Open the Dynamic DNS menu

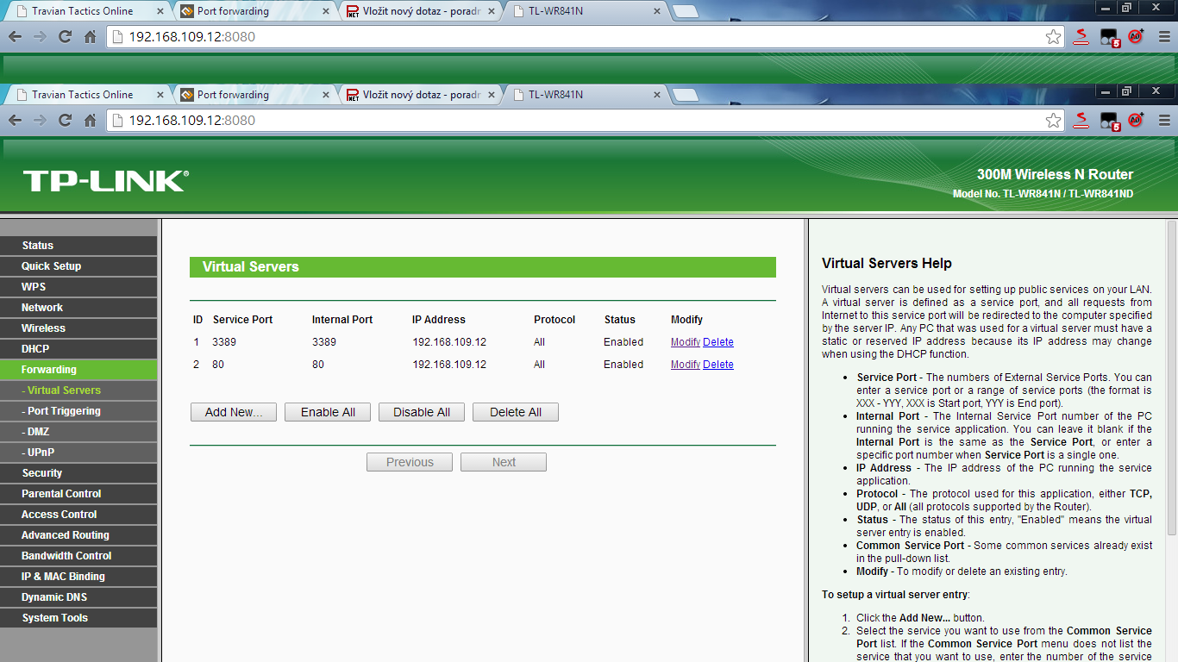coord(78,597)
